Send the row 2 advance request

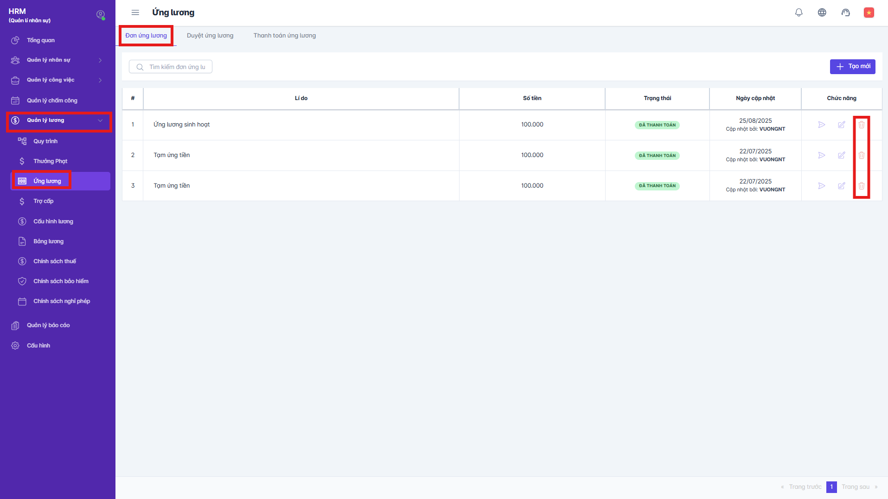pyautogui.click(x=821, y=155)
